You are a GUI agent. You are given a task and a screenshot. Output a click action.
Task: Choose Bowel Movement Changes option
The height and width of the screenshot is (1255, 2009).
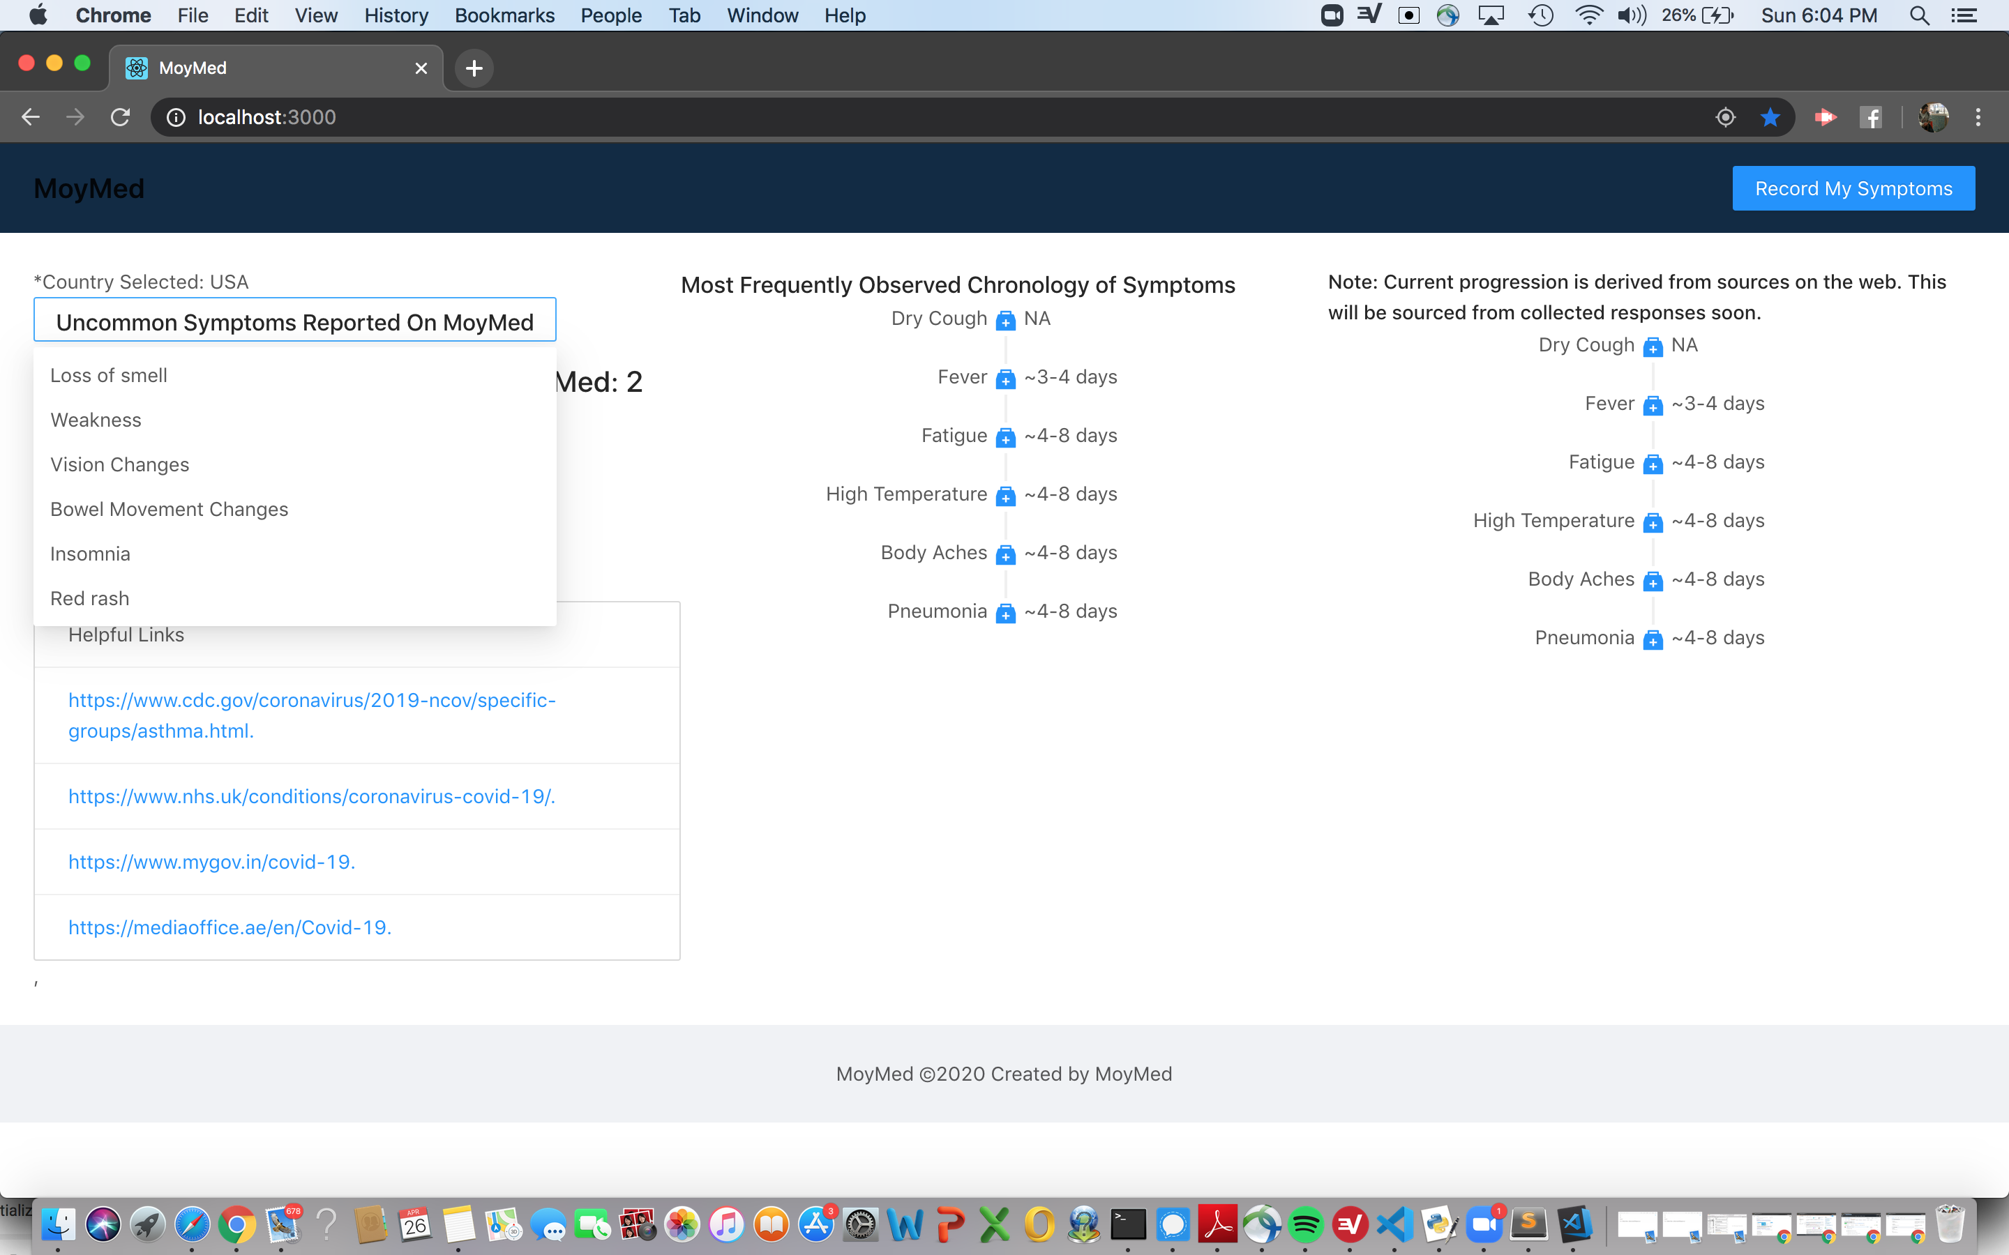point(170,509)
